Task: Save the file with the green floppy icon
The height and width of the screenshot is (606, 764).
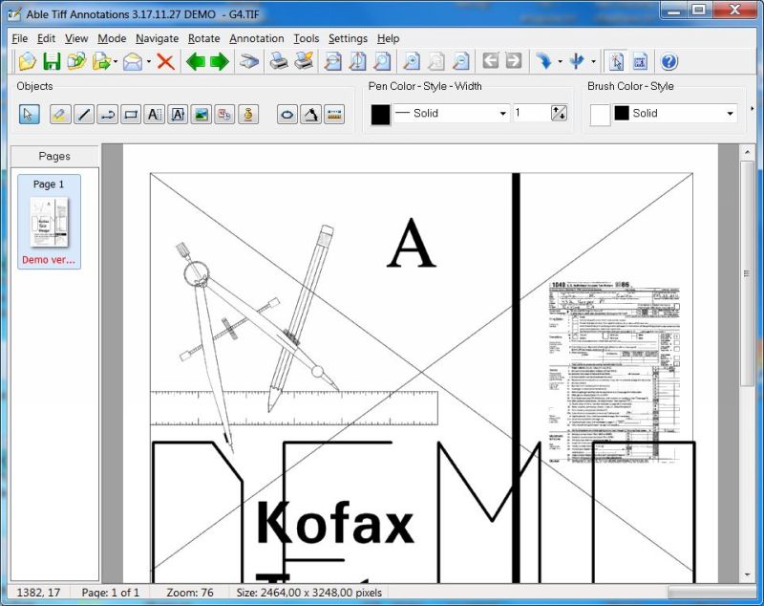Action: coord(52,62)
